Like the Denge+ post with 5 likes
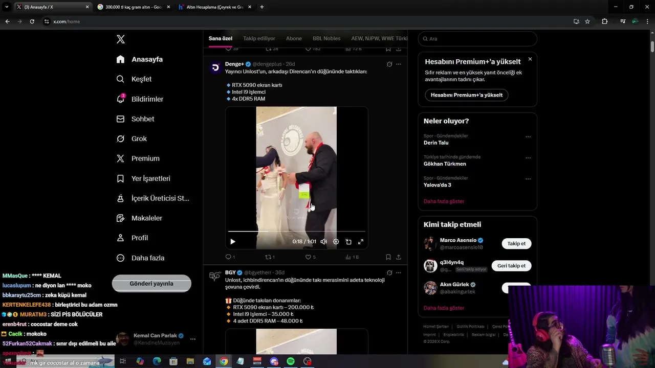This screenshot has height=368, width=655. [x=308, y=257]
